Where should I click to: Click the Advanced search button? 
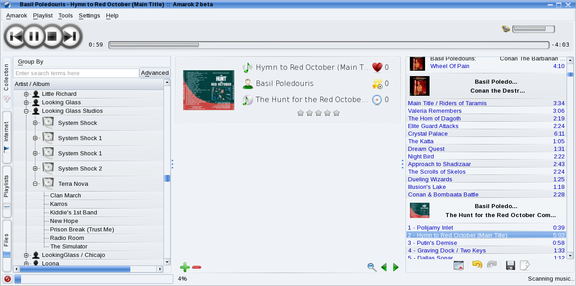[x=155, y=73]
